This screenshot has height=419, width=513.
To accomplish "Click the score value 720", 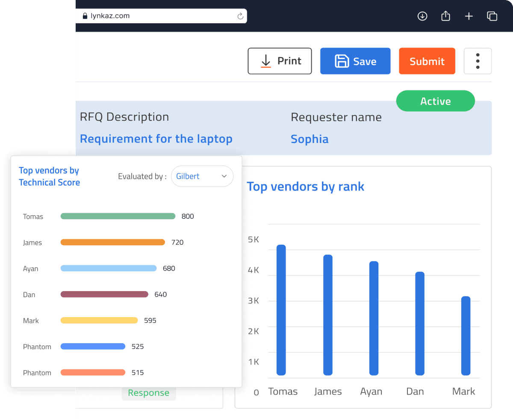I will click(177, 243).
